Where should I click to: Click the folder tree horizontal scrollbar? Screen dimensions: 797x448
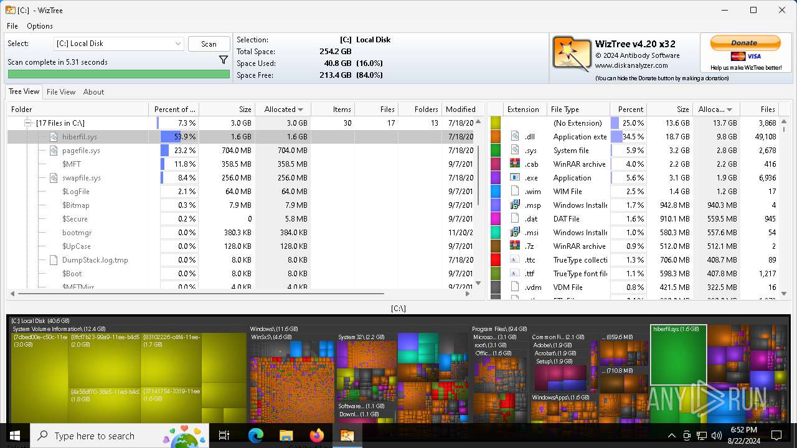[200, 293]
